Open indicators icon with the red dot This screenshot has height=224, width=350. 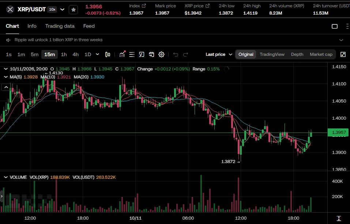click(x=122, y=54)
